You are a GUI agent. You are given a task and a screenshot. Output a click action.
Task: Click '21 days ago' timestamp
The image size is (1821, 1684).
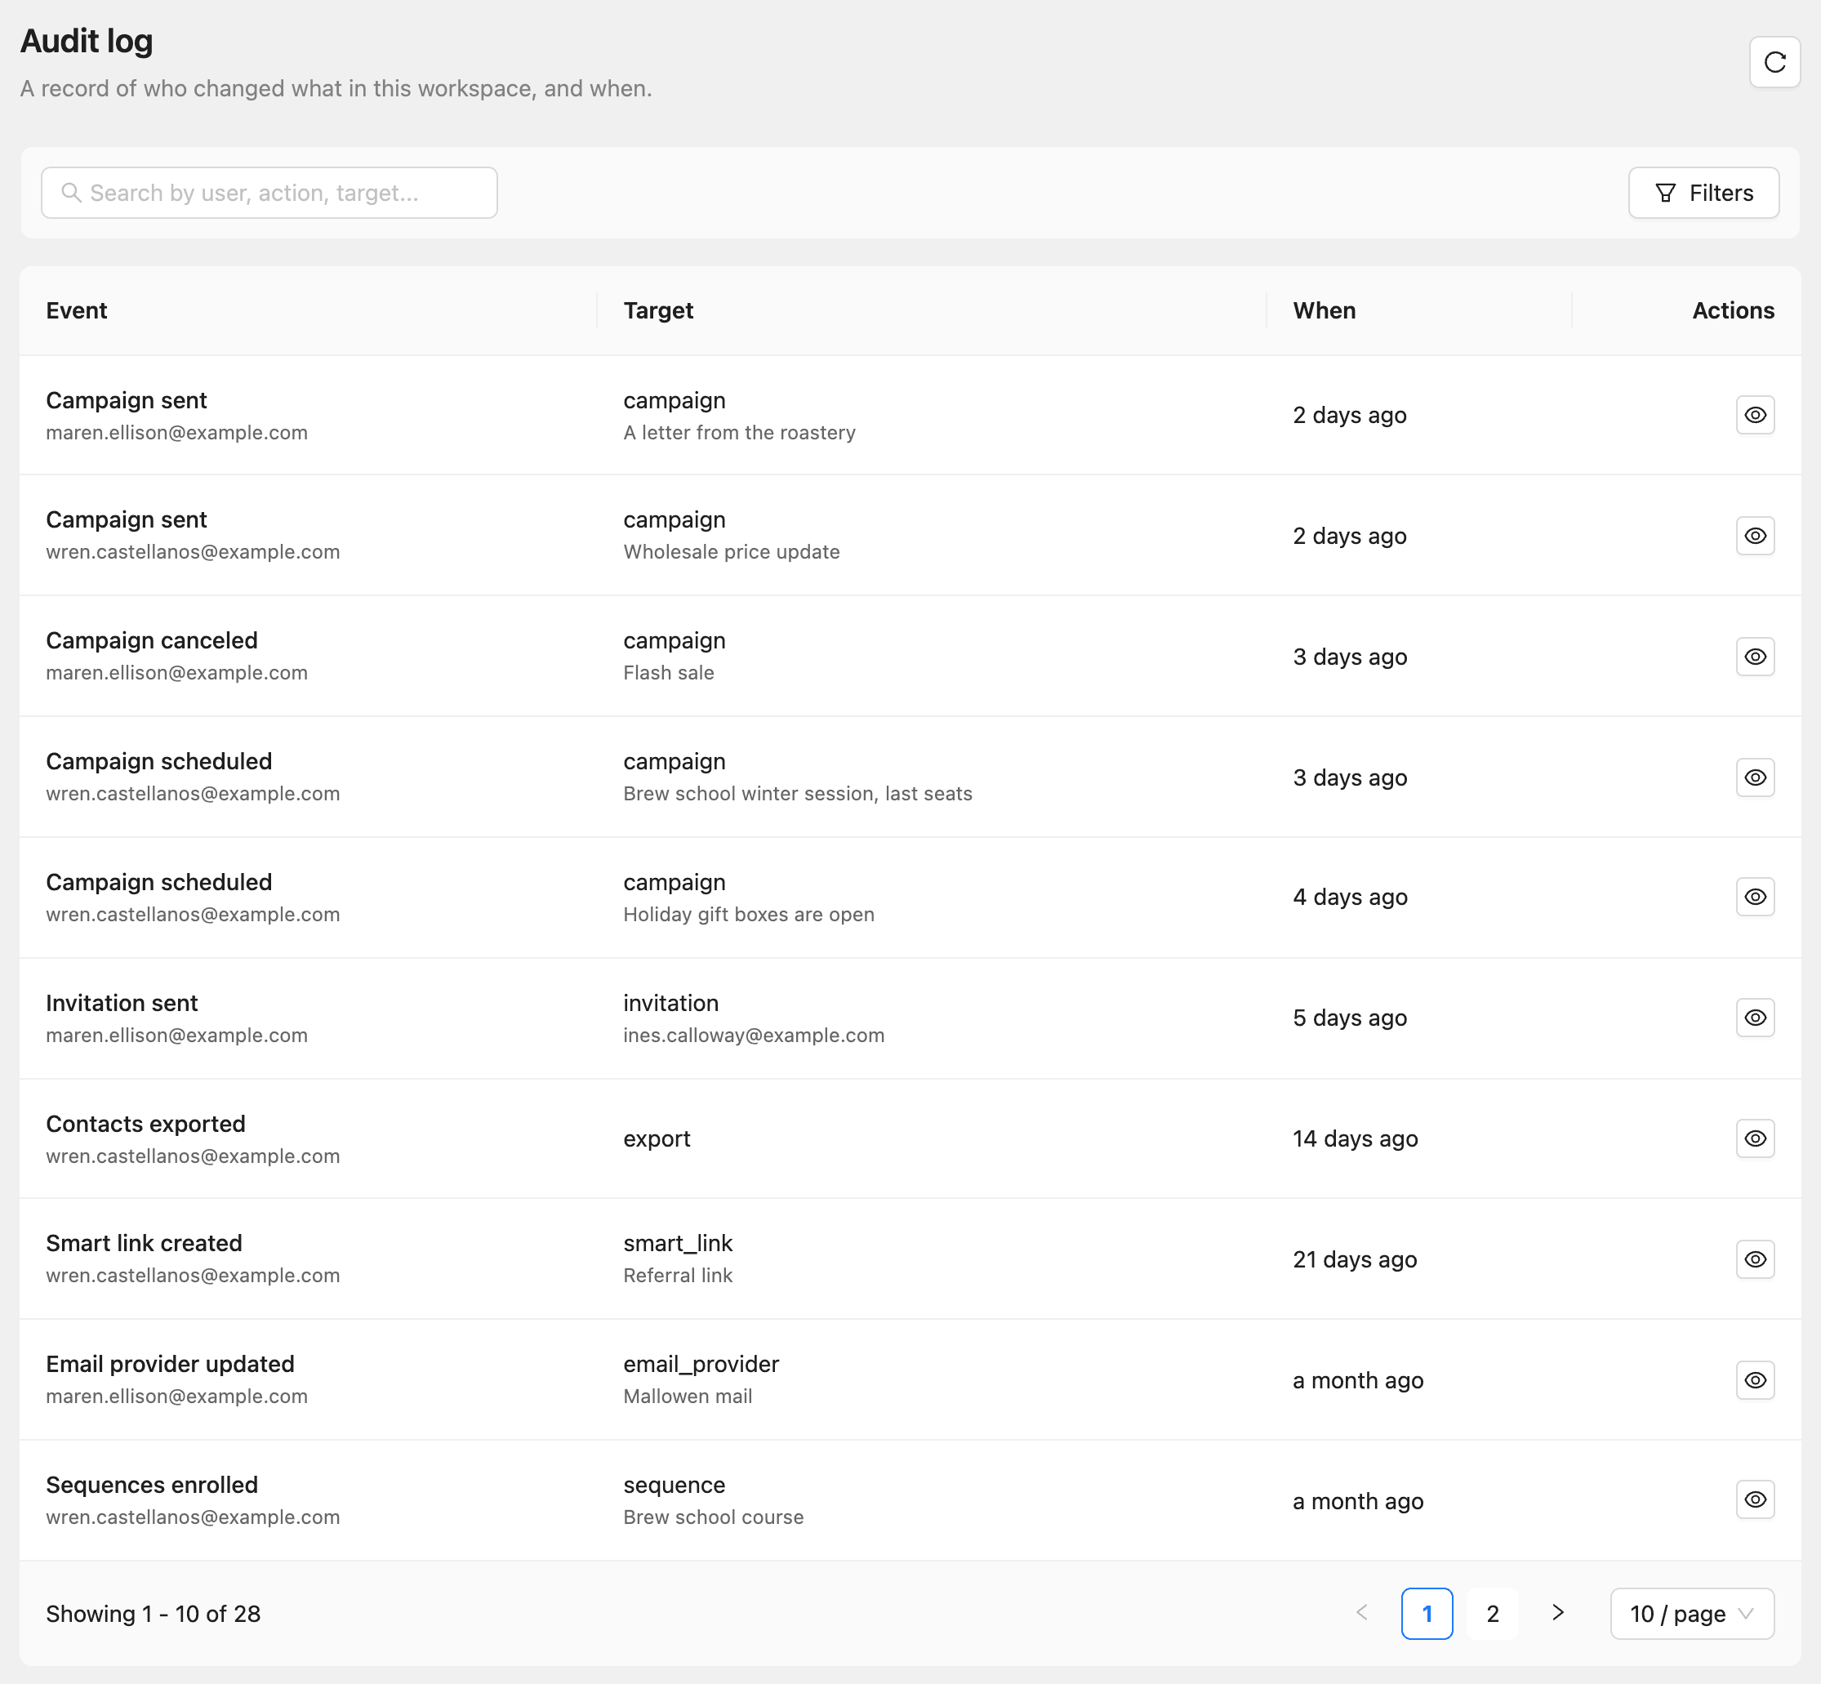pyautogui.click(x=1354, y=1259)
